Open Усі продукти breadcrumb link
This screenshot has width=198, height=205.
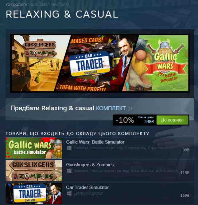click(x=16, y=4)
